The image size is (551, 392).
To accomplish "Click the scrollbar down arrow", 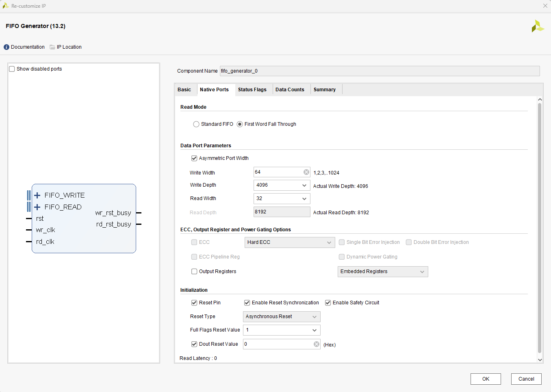I will click(x=540, y=360).
